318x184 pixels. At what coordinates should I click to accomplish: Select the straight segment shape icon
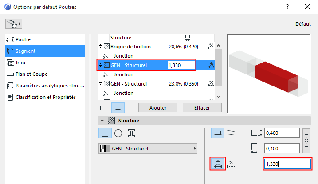click(218, 133)
